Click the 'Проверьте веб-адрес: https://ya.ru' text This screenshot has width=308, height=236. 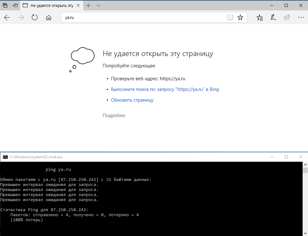click(148, 79)
